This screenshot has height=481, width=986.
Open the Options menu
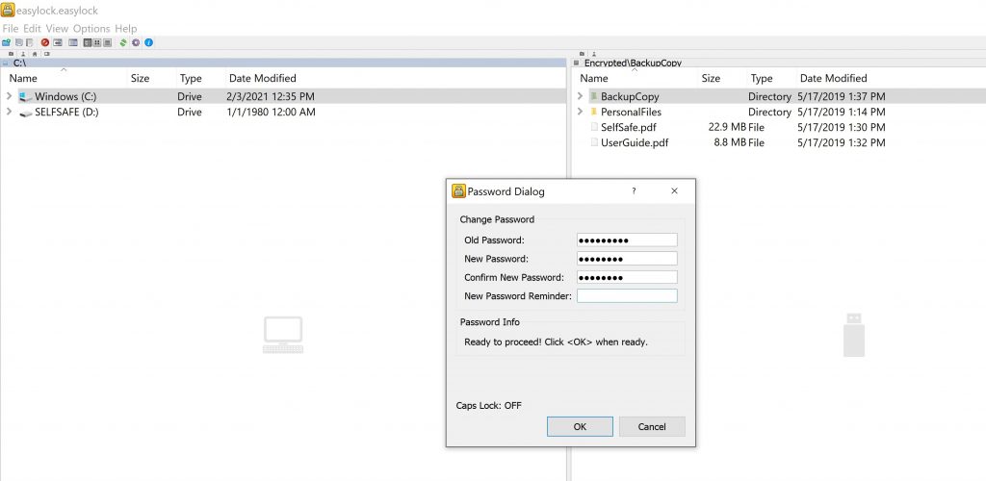coord(91,28)
